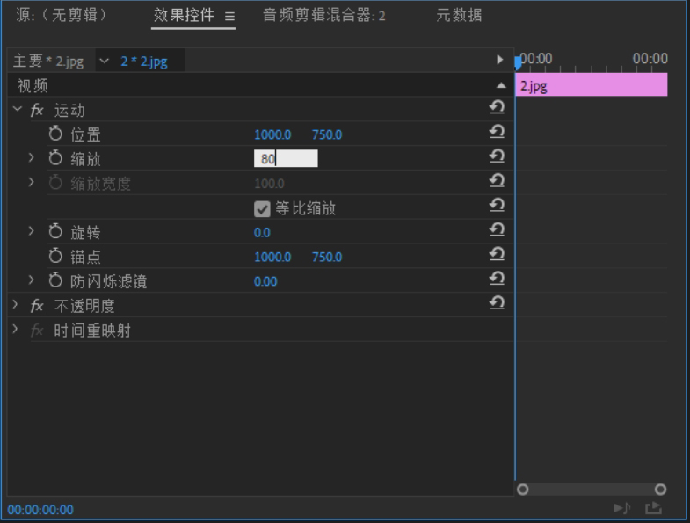Reset the 缩放宽度 parameter

[497, 180]
